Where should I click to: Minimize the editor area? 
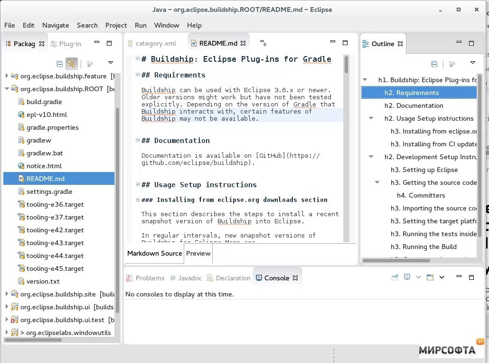(333, 41)
